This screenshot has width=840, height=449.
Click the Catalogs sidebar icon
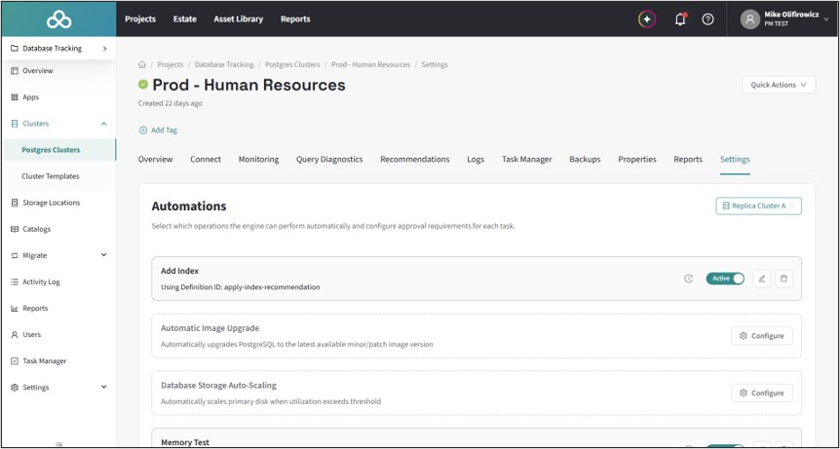tap(15, 229)
